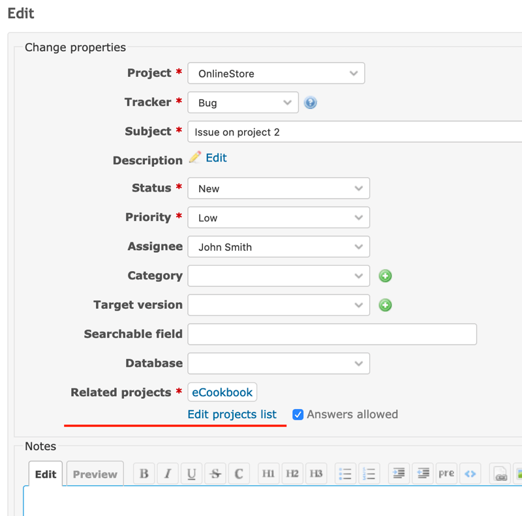
Task: Apply inline Code formatting (C button)
Action: pos(239,474)
